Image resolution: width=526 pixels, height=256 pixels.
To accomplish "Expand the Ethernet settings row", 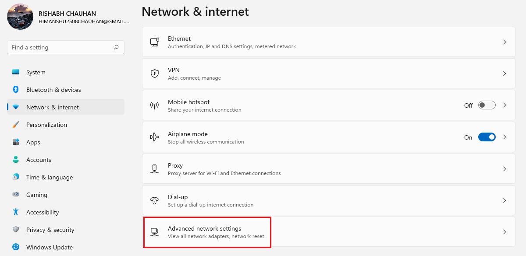I will [505, 42].
